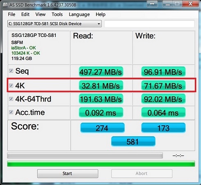Open the Help menu
201x185 pixels.
100,14
